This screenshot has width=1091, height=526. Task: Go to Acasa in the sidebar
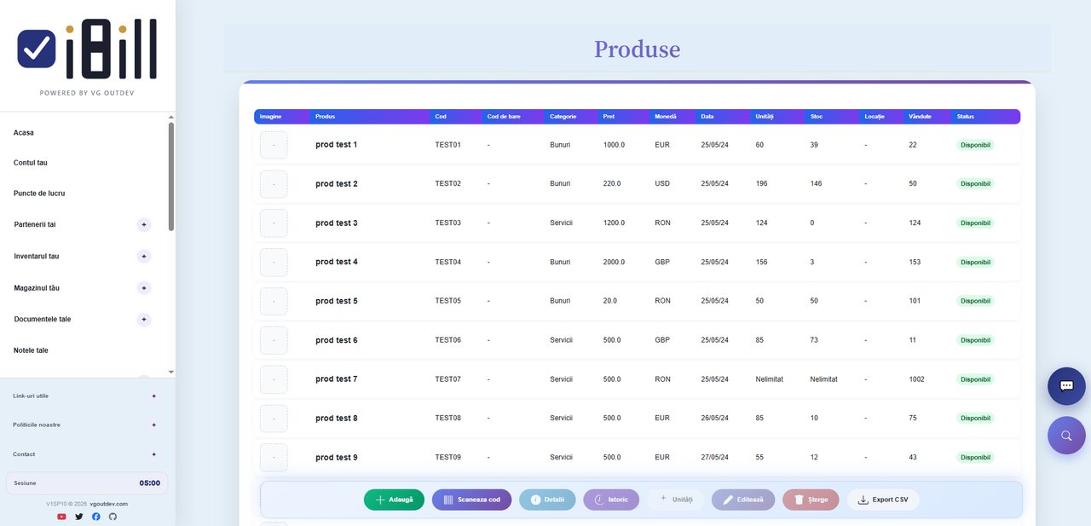(24, 133)
